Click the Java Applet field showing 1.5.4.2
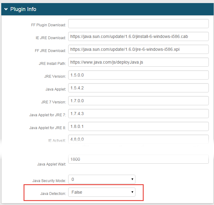214x205 pixels. pyautogui.click(x=138, y=88)
